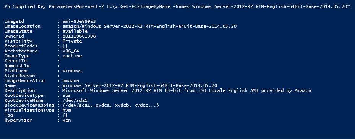This screenshot has width=355, height=139.
Task: Click the ProductCodes empty braces value
Action: click(65, 46)
